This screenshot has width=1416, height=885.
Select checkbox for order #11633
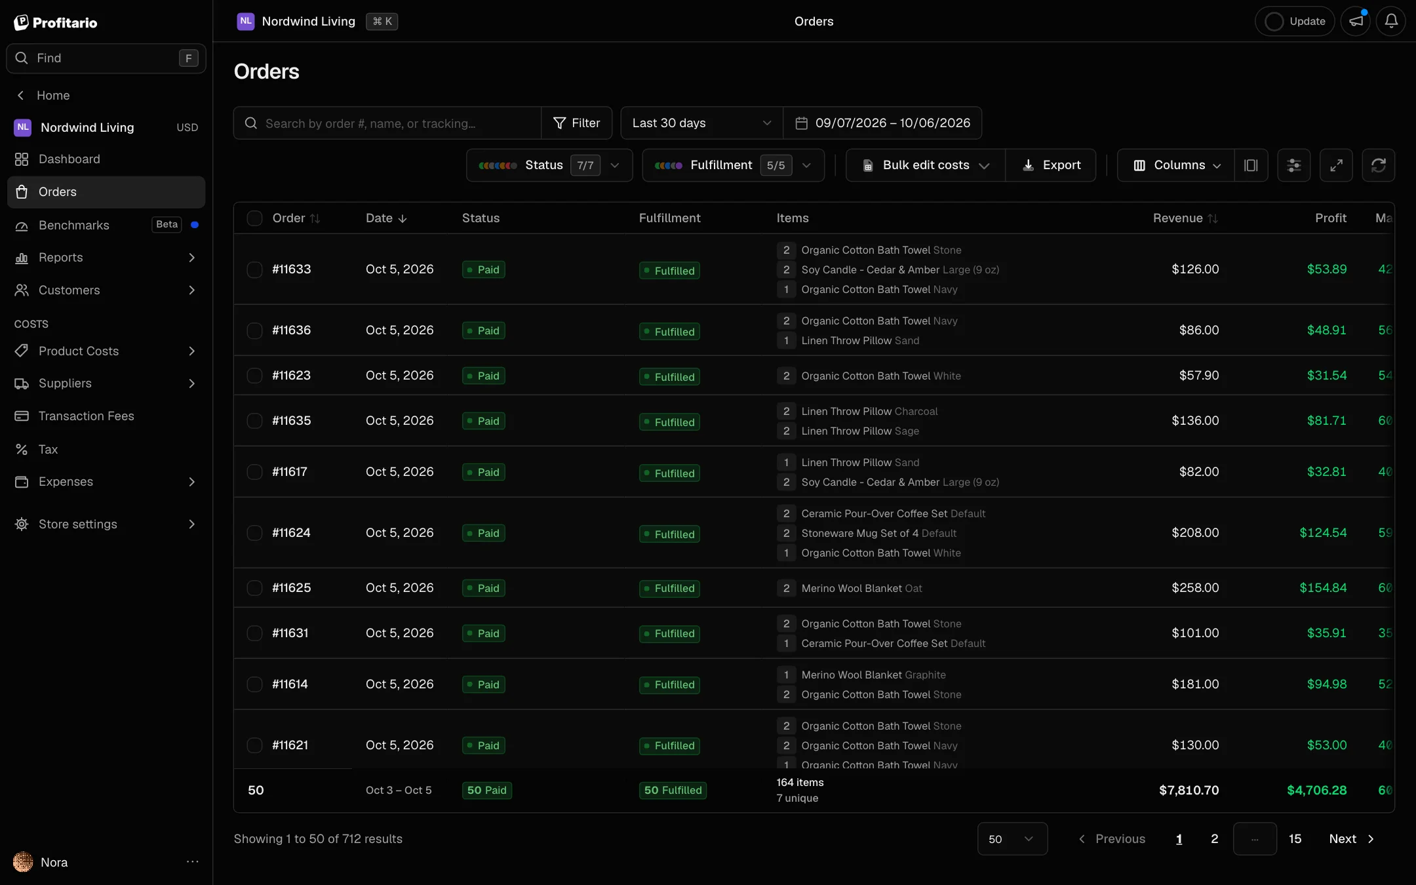click(254, 269)
